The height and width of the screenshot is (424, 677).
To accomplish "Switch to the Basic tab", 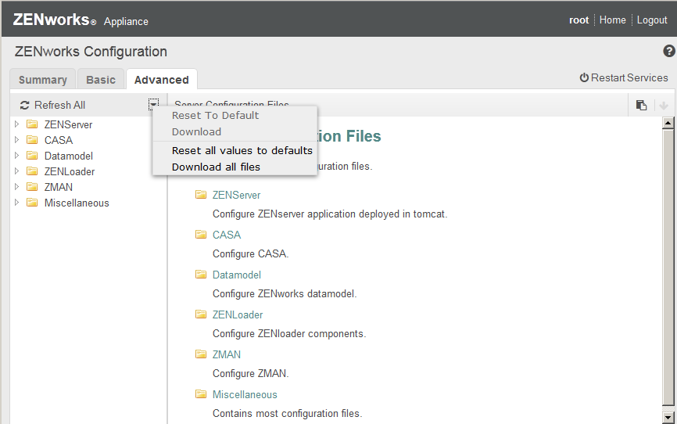I will coord(101,80).
